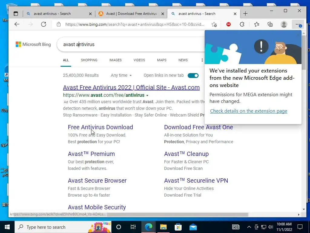Select the ALL search category
The height and width of the screenshot is (233, 310).
click(66, 60)
